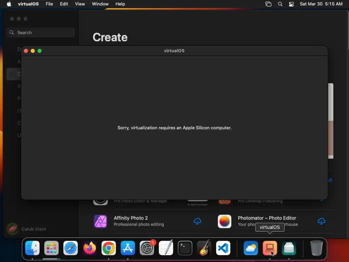Open the Trash in the dock
Image resolution: width=349 pixels, height=262 pixels.
click(317, 248)
